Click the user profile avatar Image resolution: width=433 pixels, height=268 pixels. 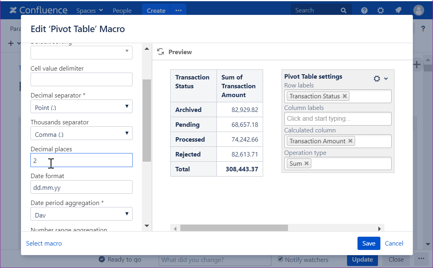coord(419,10)
